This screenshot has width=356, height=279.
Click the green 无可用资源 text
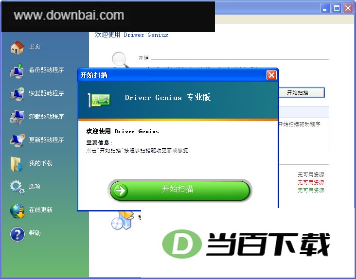click(x=311, y=190)
